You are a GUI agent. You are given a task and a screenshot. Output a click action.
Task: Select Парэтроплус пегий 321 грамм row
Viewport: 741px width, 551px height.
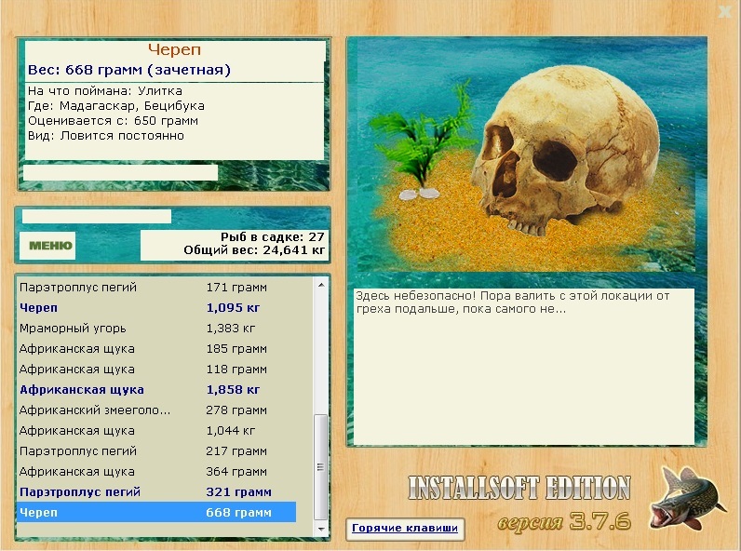click(156, 492)
